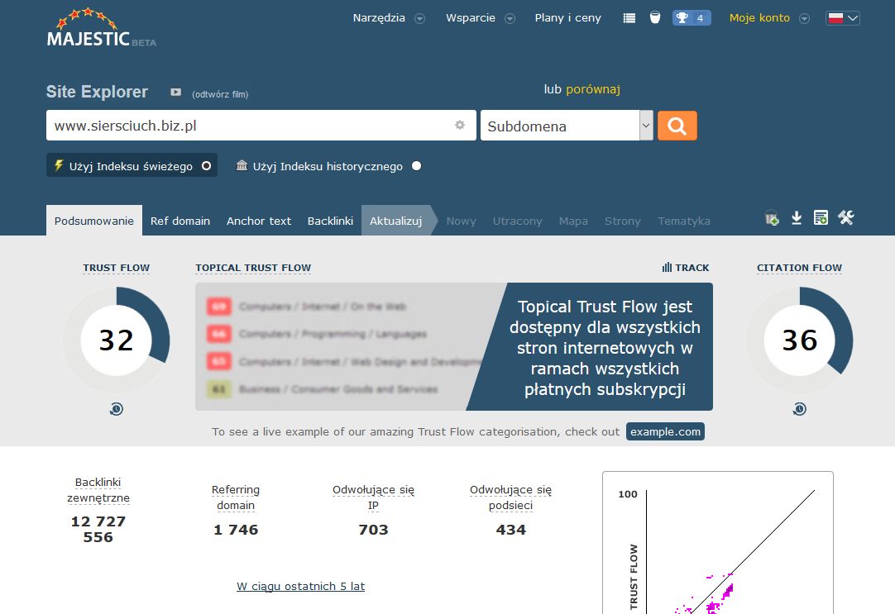Open the Utracony tab
The width and height of the screenshot is (895, 614).
(518, 221)
